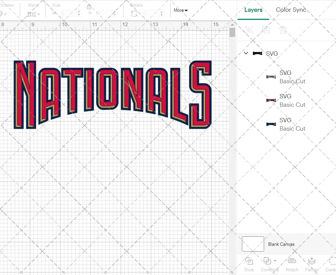Switch to the Color Sync tab
Viewport: 336px width, 275px height.
pyautogui.click(x=291, y=10)
